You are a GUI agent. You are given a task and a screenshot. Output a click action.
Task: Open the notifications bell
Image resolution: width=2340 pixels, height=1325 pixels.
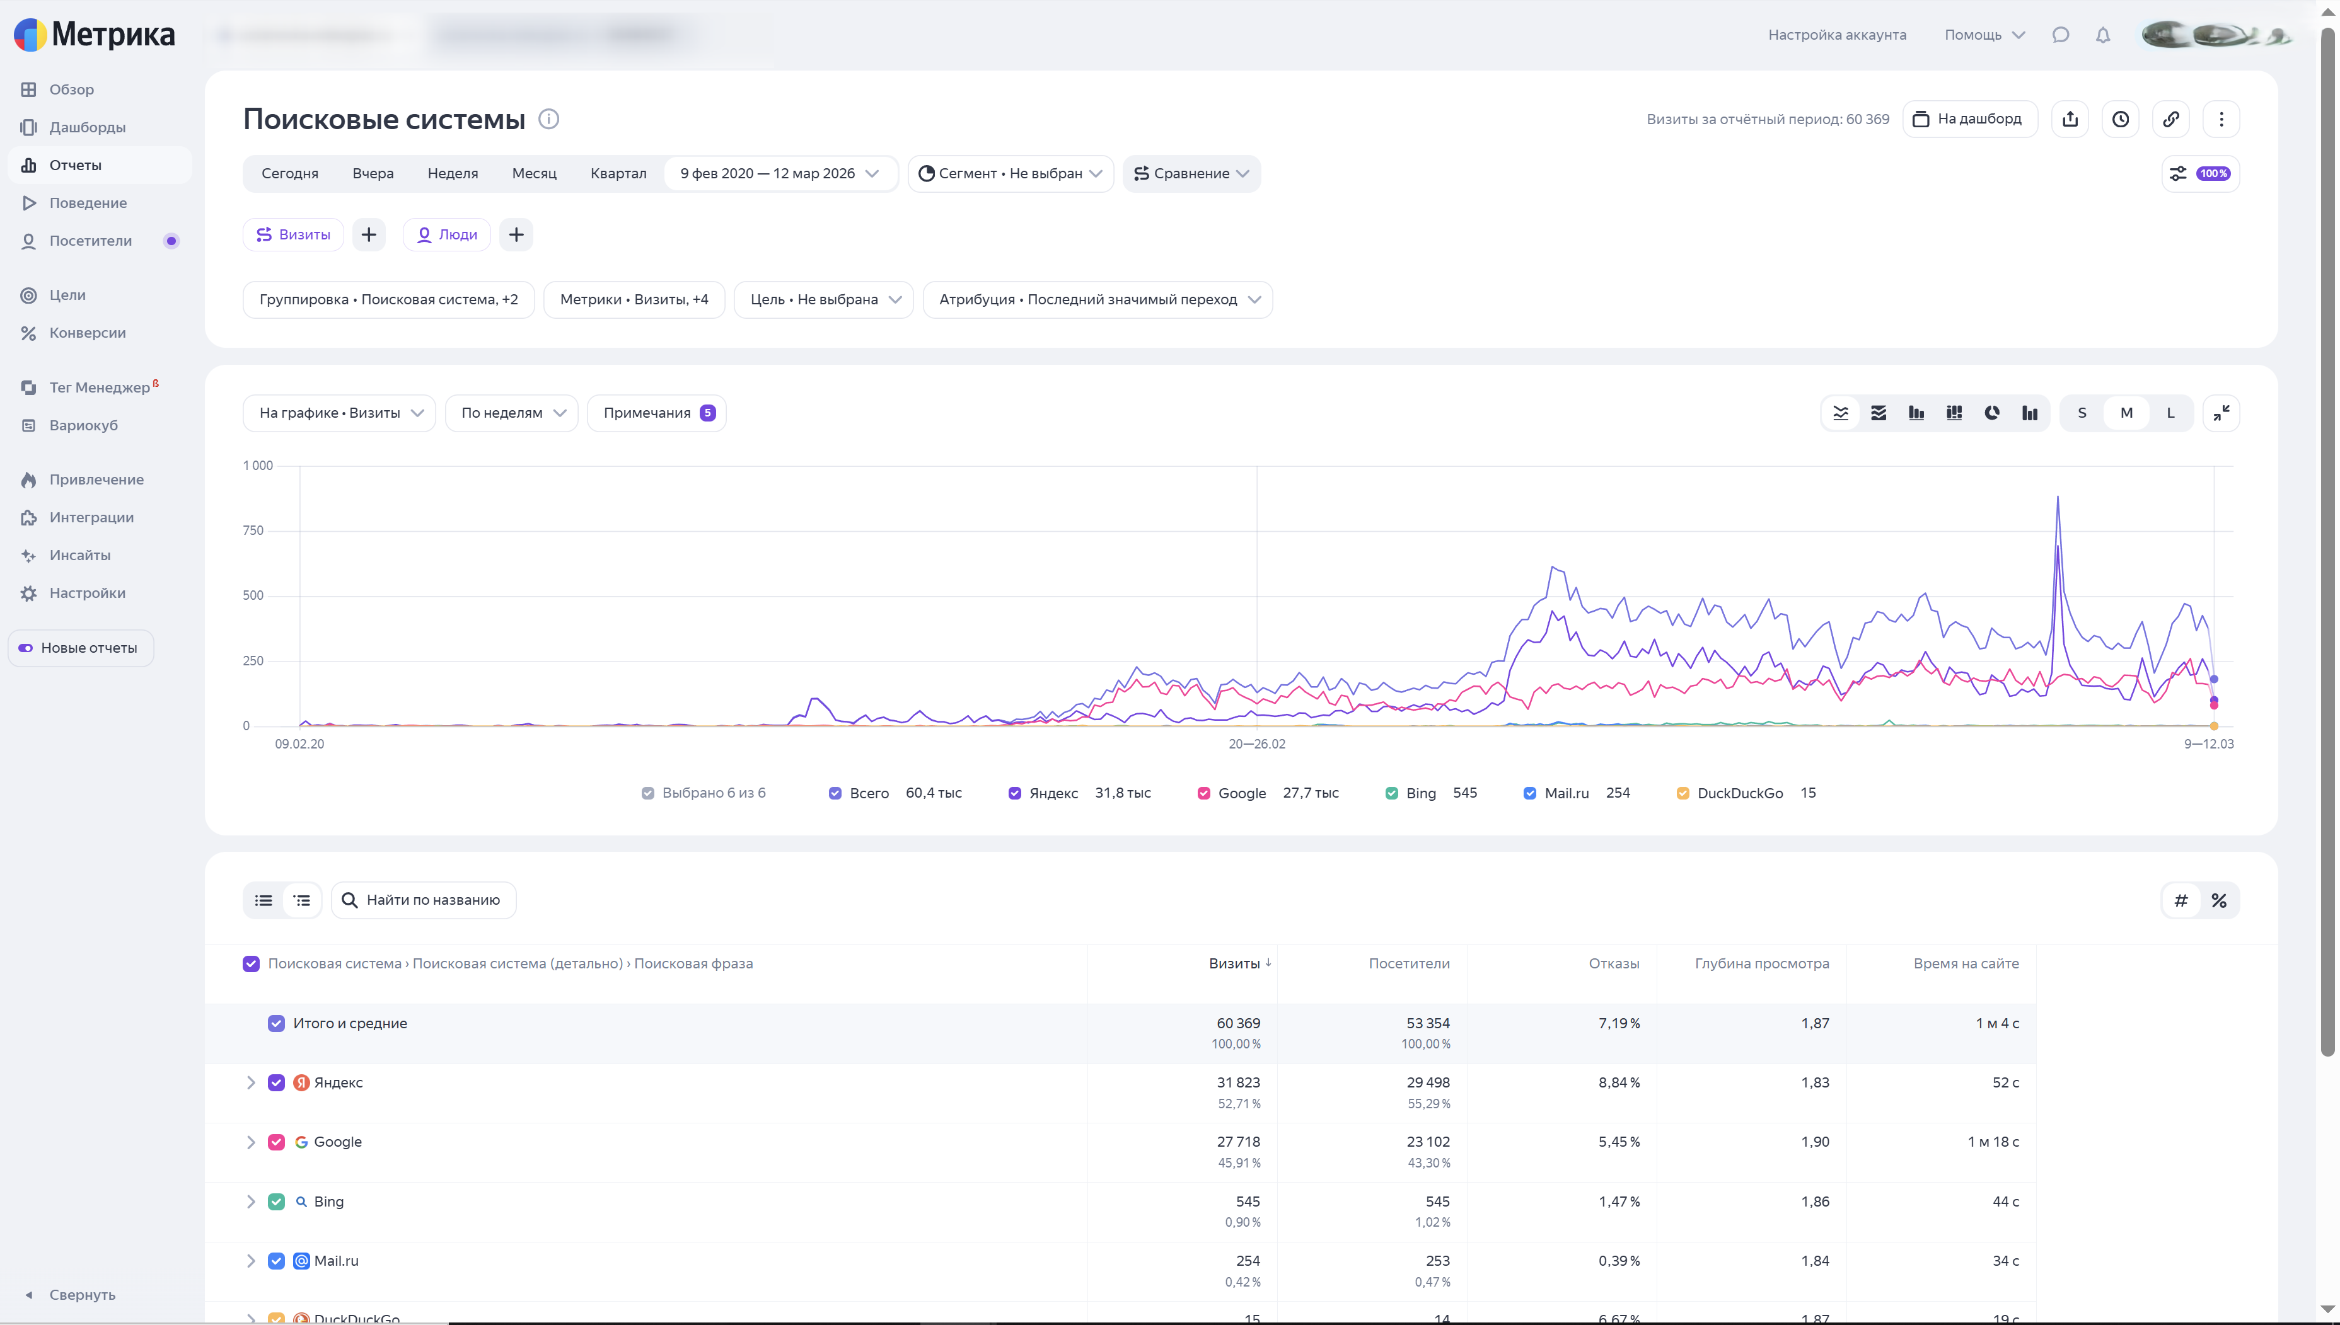[2103, 35]
